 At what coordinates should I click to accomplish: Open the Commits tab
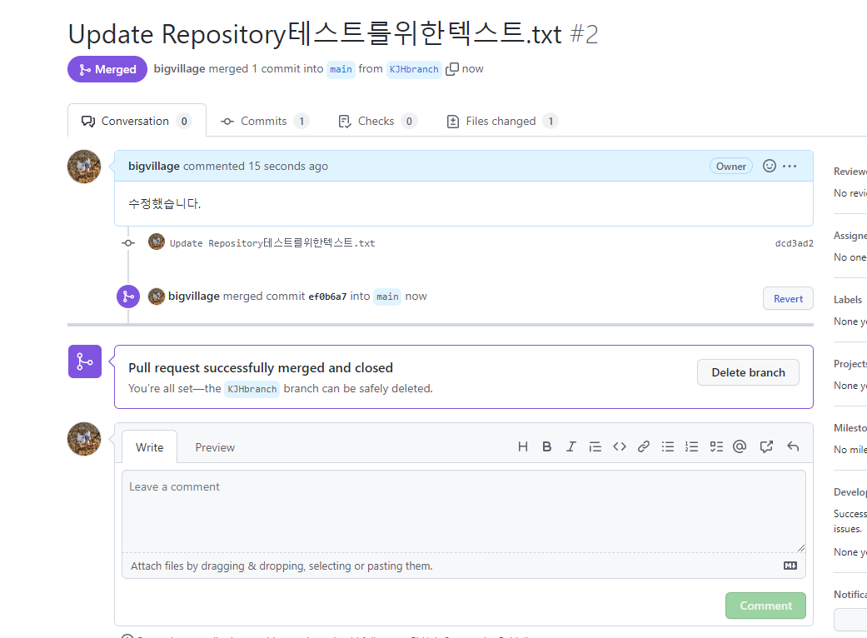pyautogui.click(x=264, y=121)
